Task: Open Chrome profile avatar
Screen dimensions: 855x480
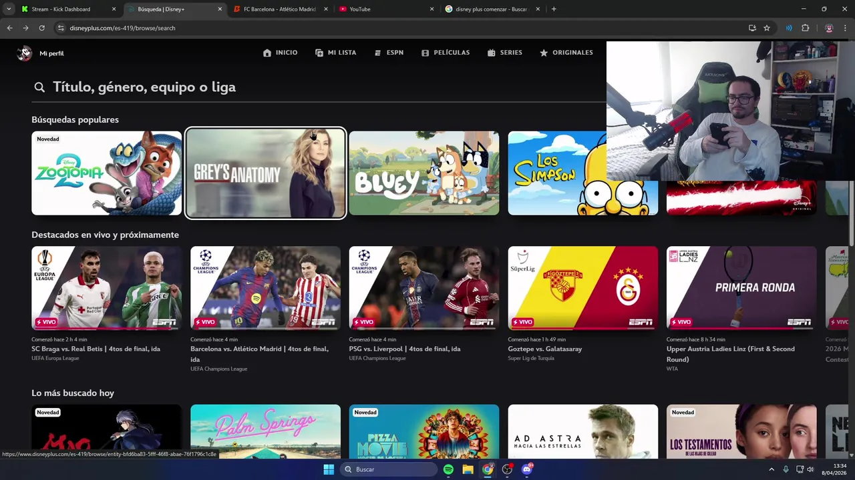Action: [x=829, y=28]
